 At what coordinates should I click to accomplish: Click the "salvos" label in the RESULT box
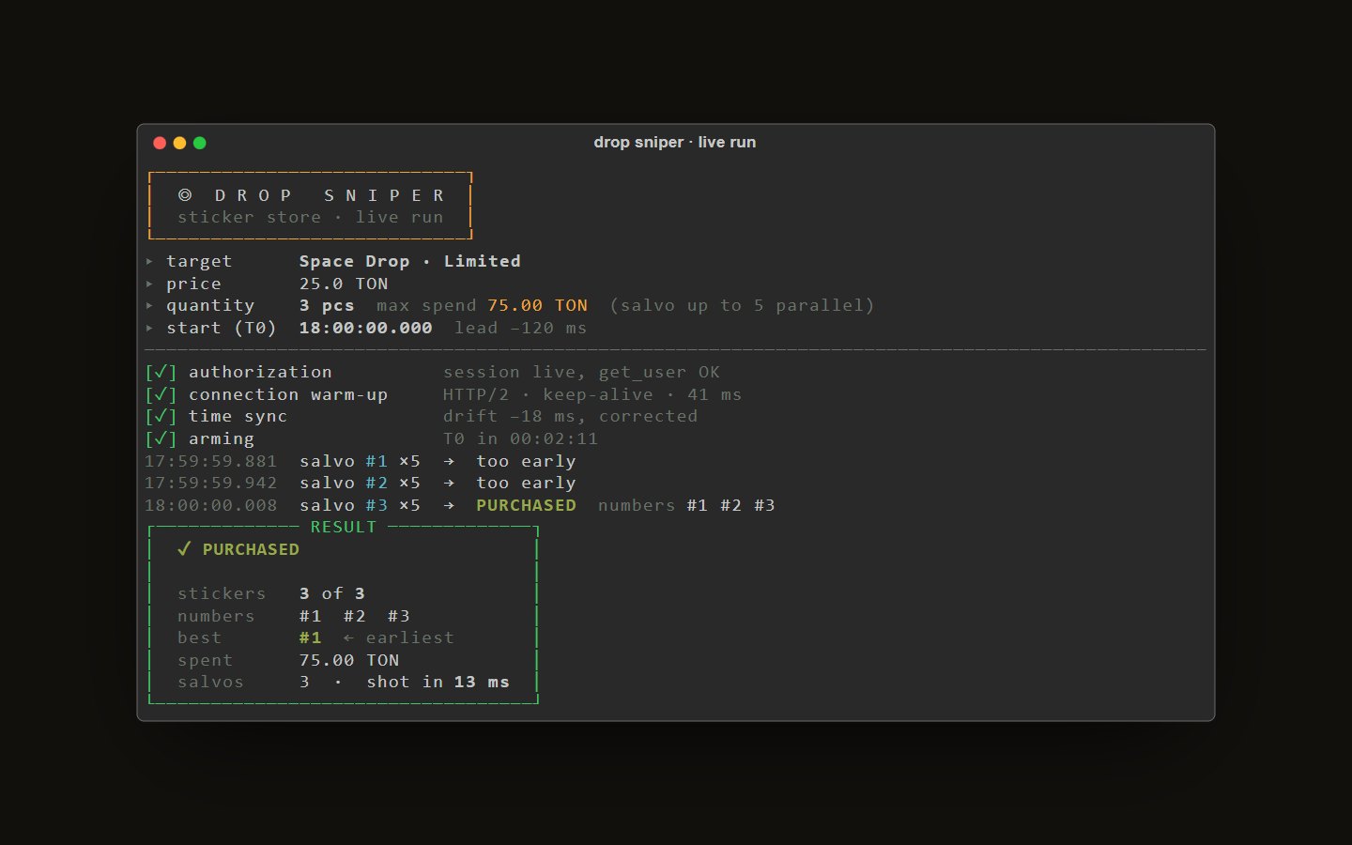coord(210,682)
